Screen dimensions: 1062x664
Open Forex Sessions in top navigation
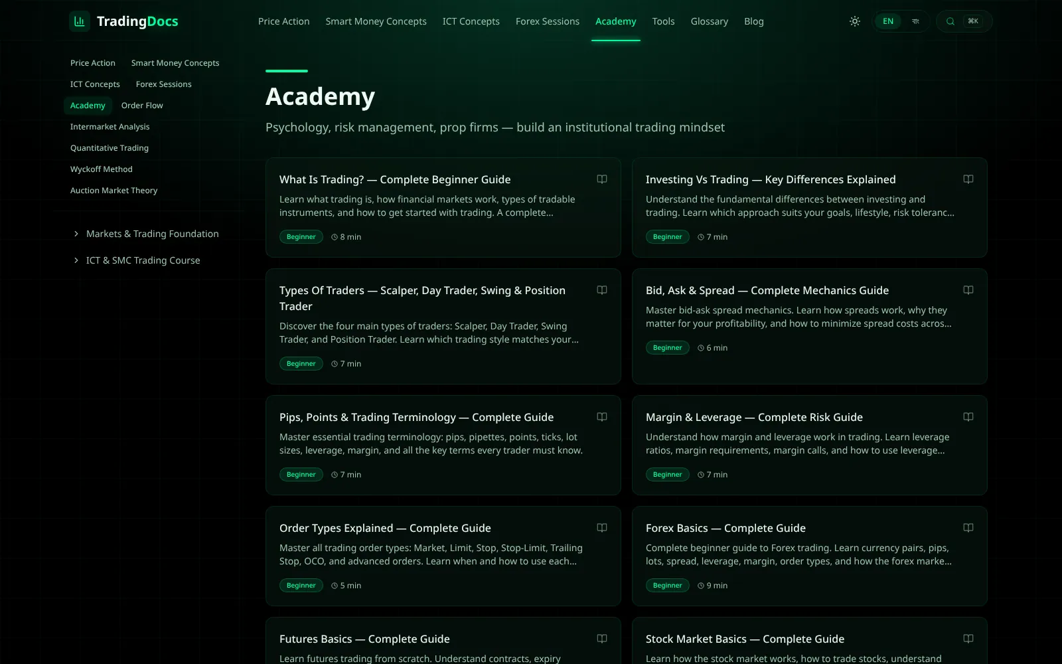tap(548, 21)
